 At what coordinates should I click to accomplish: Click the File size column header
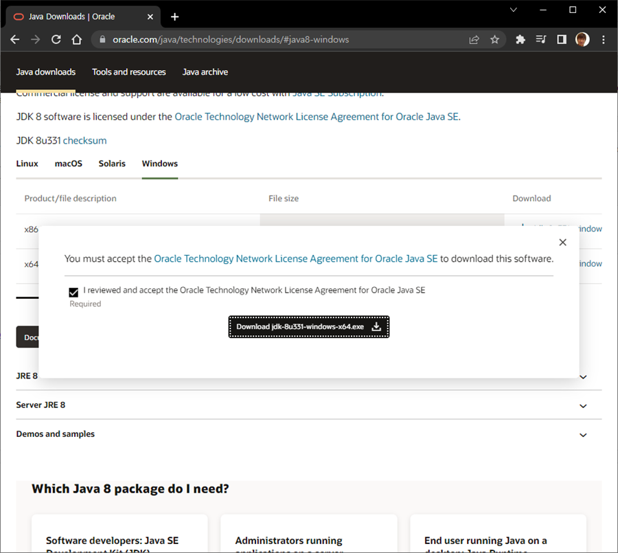284,199
